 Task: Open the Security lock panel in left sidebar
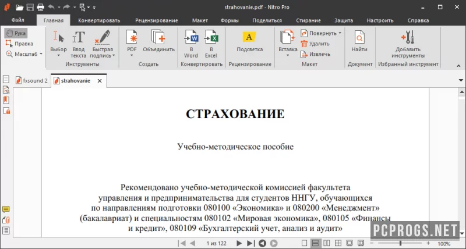pos(6,111)
